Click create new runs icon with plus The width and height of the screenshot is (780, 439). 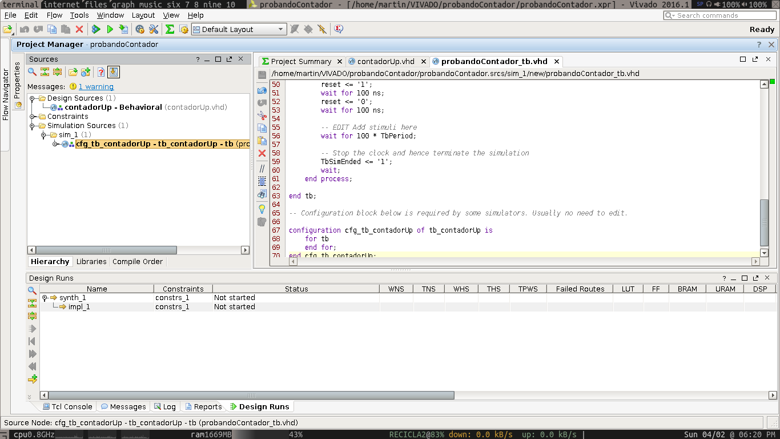tap(33, 379)
